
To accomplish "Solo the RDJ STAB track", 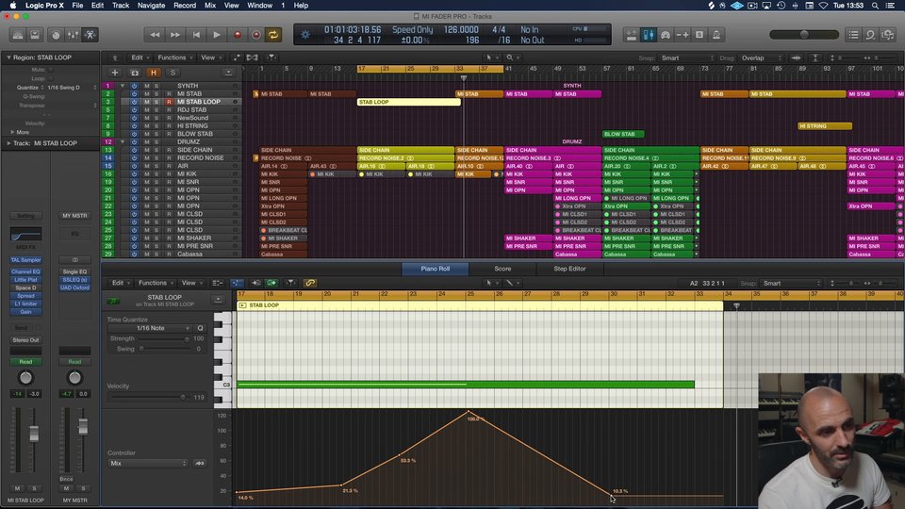I will point(156,109).
